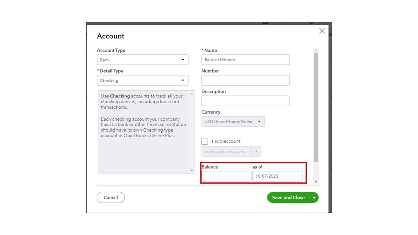Click the dialog scrollbar up arrow
This screenshot has height=235, width=418.
coord(316,51)
